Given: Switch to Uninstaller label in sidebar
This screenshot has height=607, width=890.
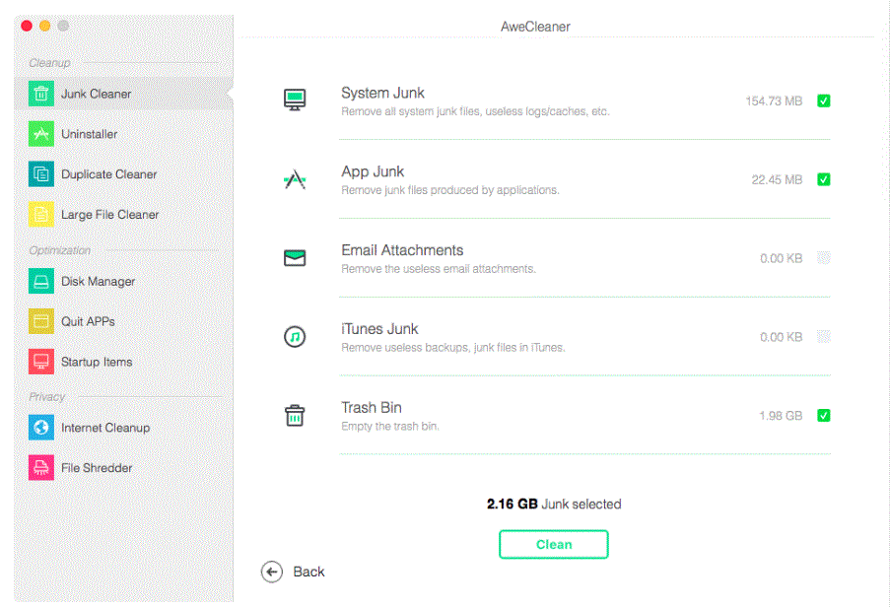Looking at the screenshot, I should click(89, 134).
